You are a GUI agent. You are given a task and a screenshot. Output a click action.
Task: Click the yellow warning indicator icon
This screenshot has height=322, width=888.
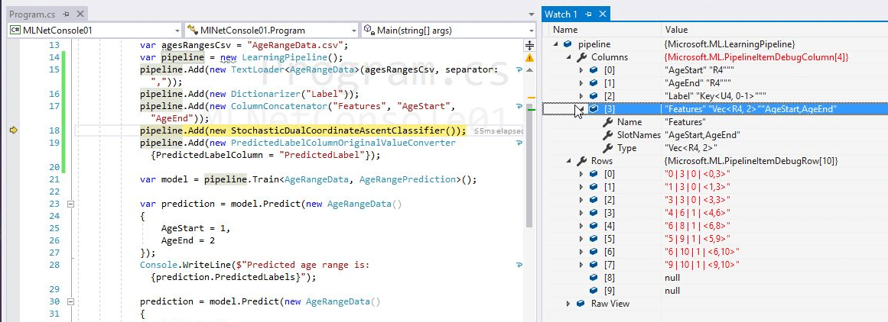[529, 58]
